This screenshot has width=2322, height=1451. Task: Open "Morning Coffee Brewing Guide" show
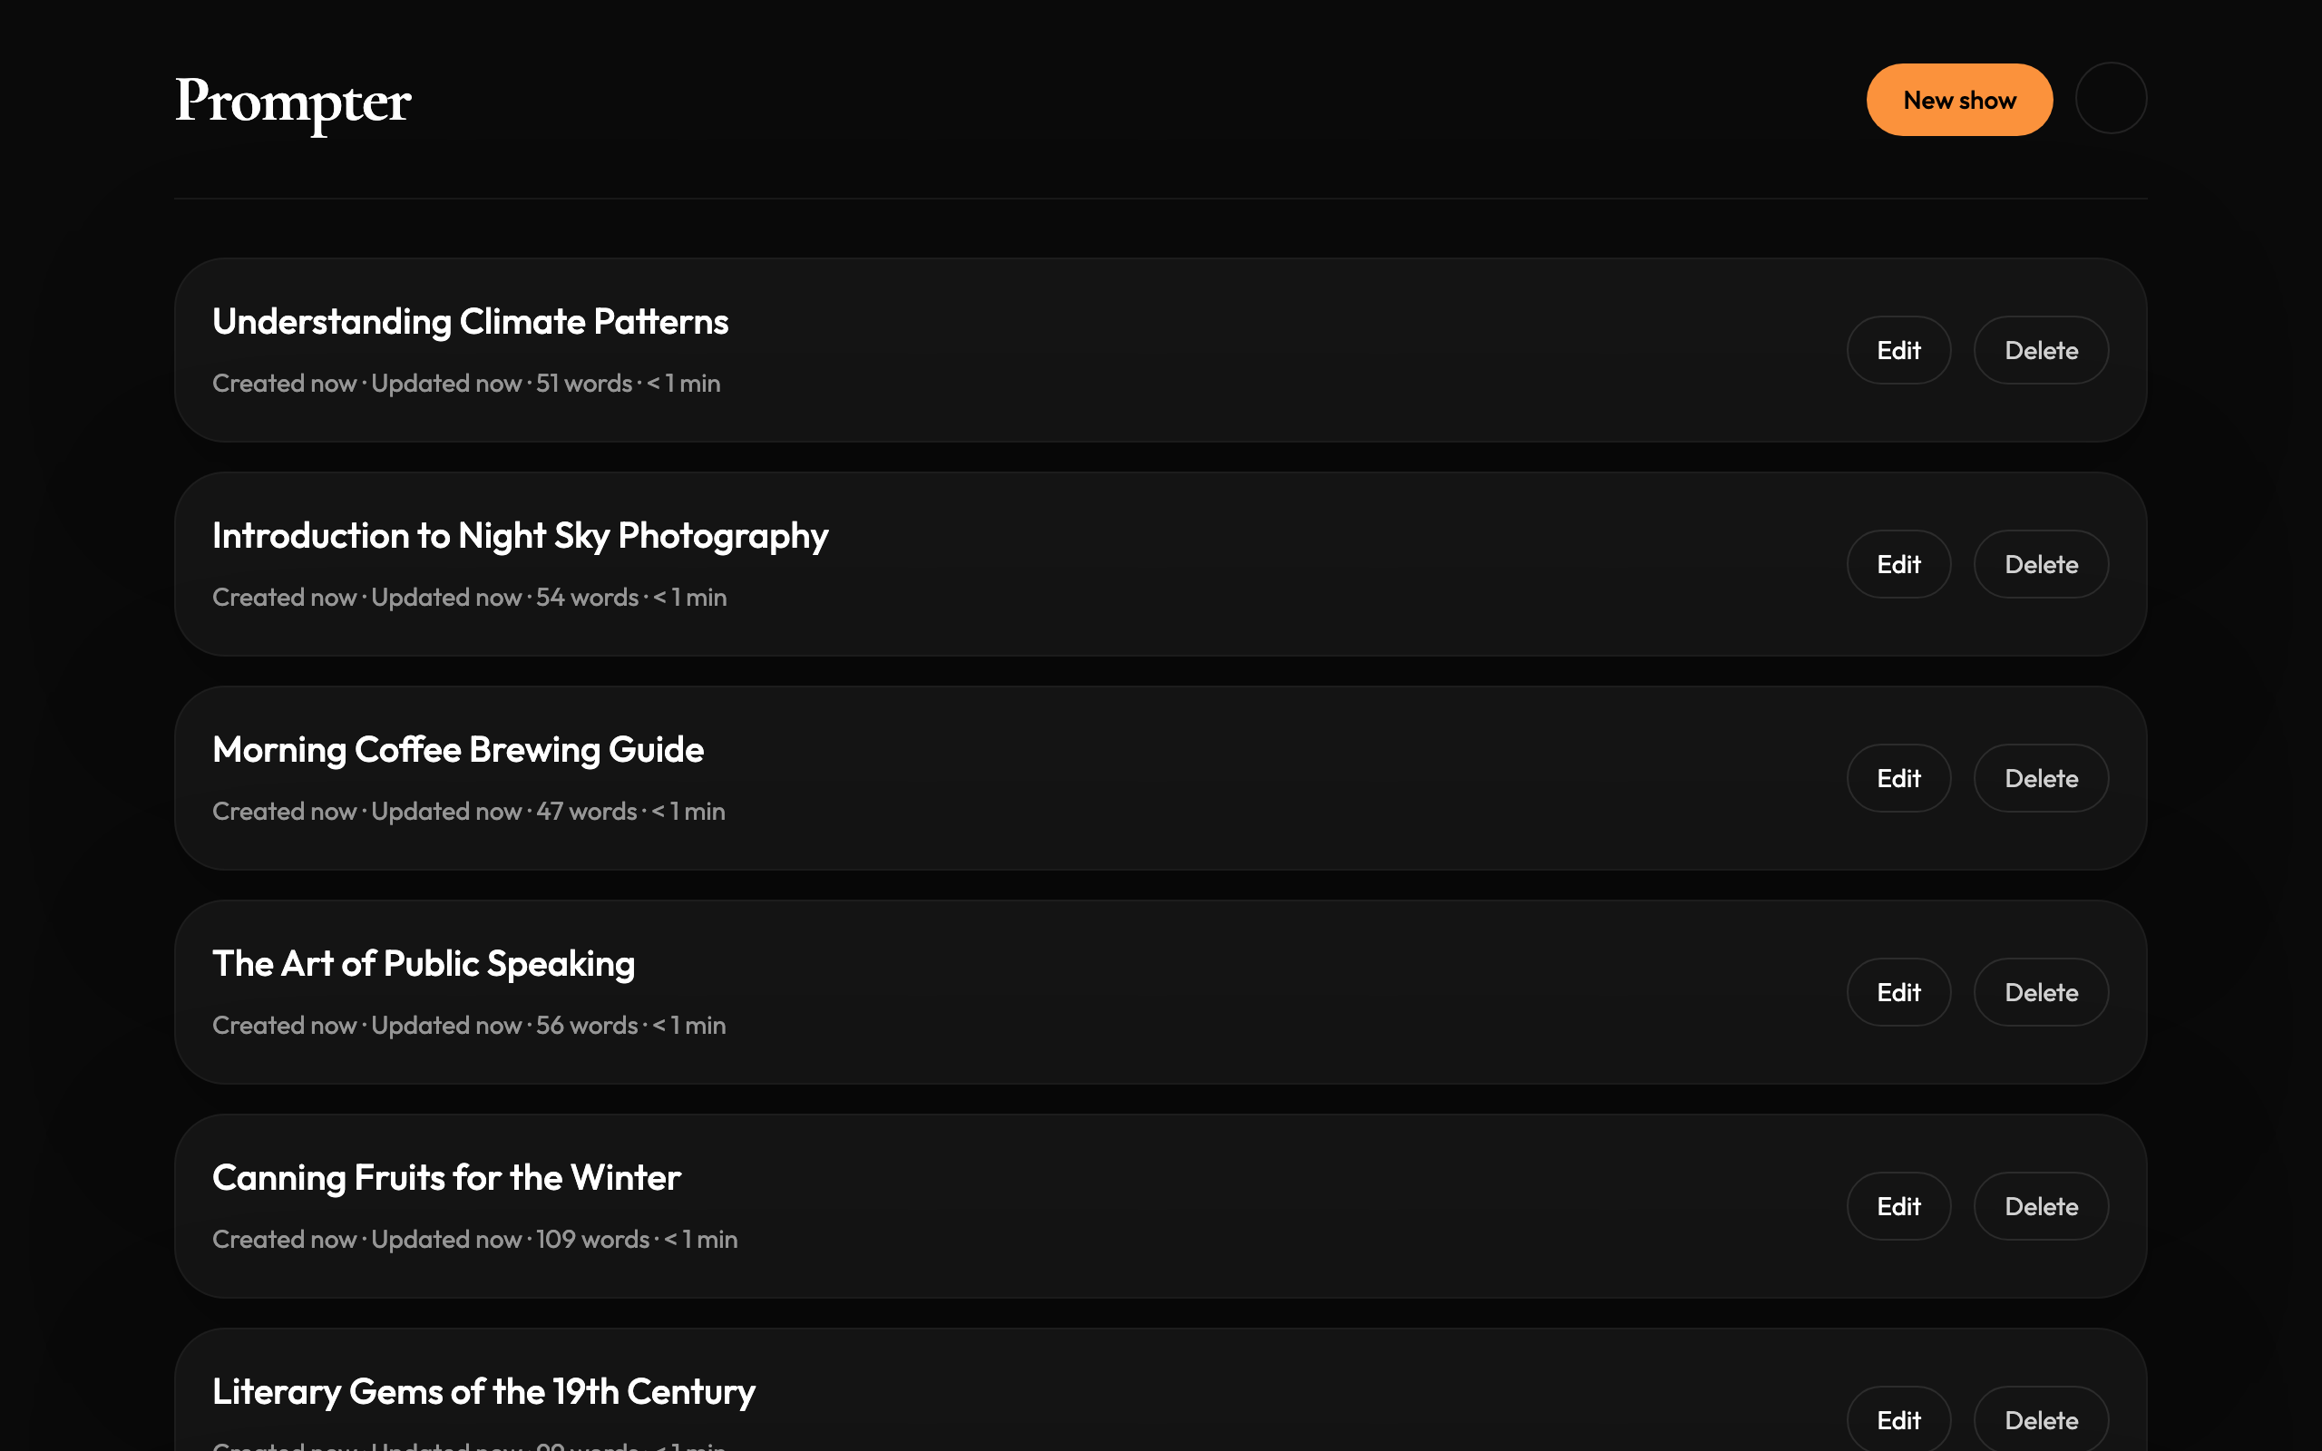[x=458, y=749]
